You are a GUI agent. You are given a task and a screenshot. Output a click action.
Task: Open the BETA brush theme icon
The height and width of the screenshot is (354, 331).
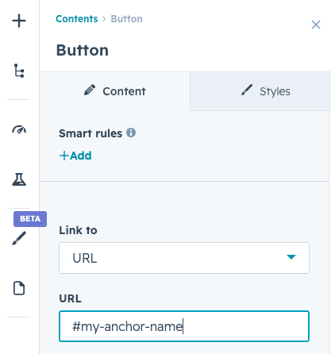[x=19, y=238]
